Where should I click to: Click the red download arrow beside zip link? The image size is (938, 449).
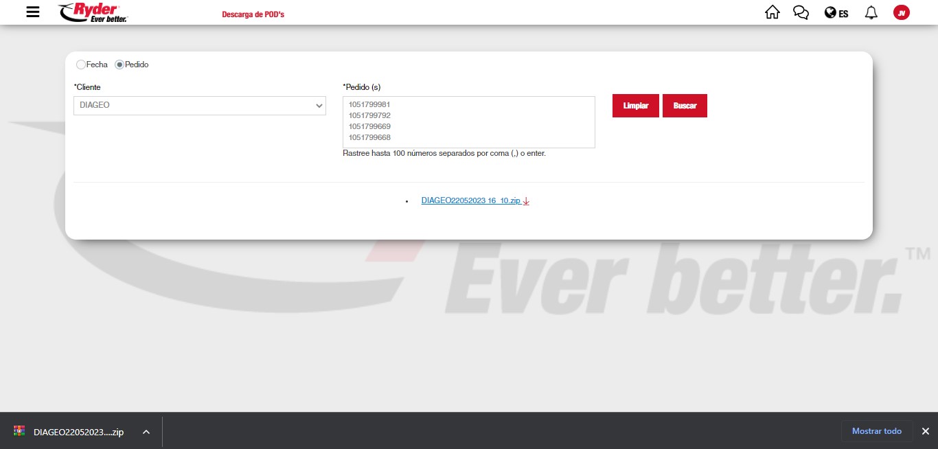526,201
